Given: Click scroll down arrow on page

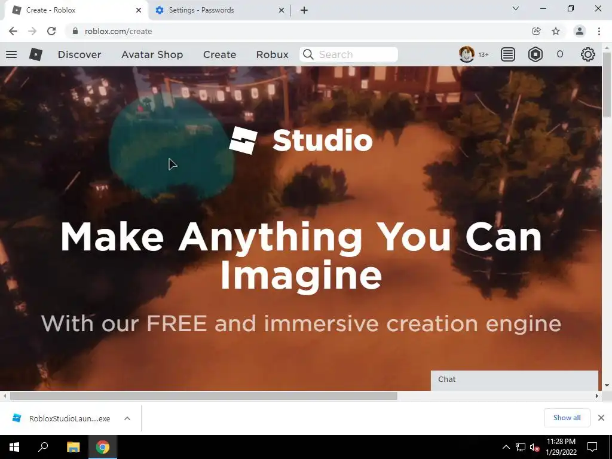Looking at the screenshot, I should [606, 385].
